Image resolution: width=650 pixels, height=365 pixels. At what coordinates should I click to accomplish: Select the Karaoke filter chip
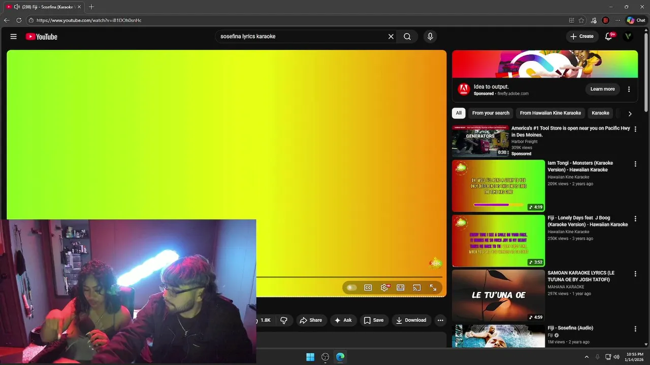coord(600,113)
